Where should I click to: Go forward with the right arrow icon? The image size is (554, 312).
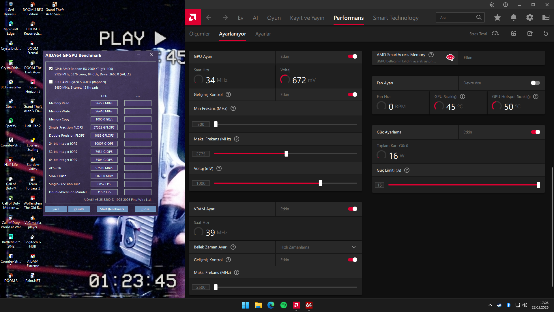click(x=225, y=18)
